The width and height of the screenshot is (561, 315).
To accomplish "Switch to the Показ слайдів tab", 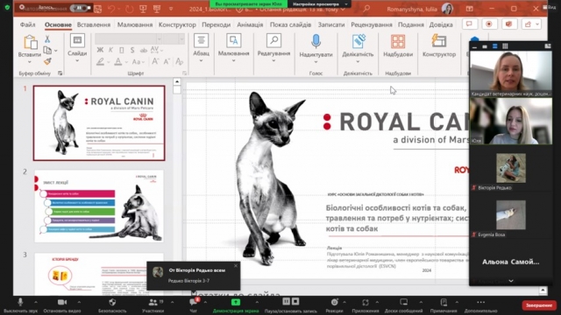I will click(x=290, y=24).
